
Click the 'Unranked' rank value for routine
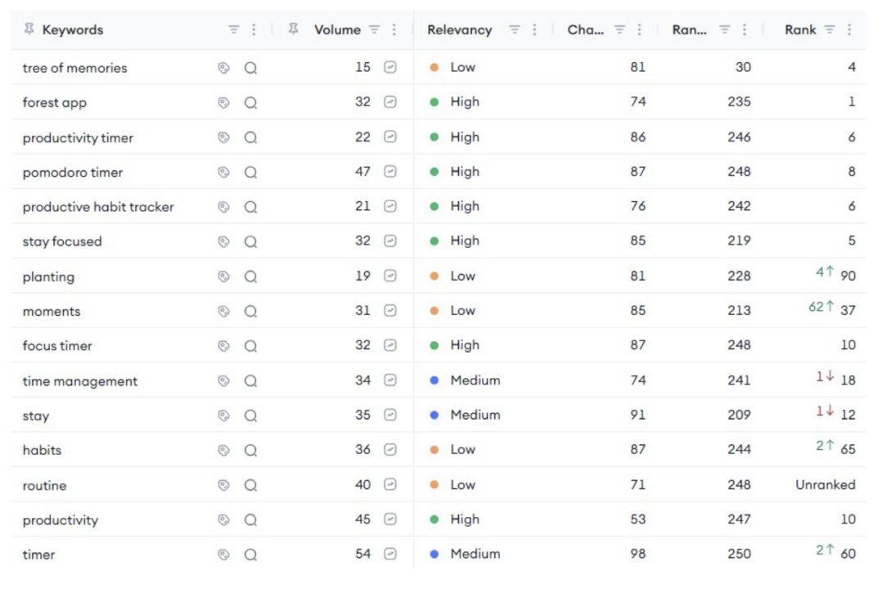click(x=826, y=485)
